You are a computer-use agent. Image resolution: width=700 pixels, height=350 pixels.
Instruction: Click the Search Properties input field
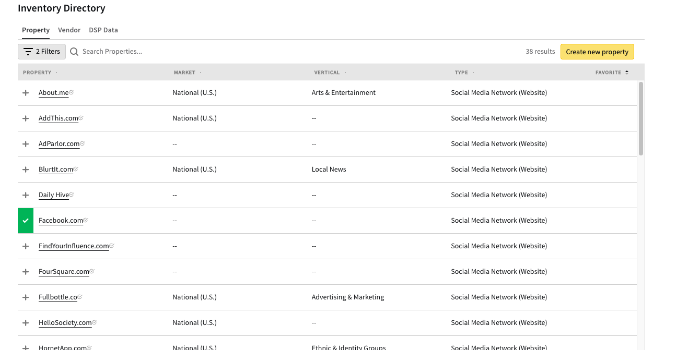coord(112,52)
